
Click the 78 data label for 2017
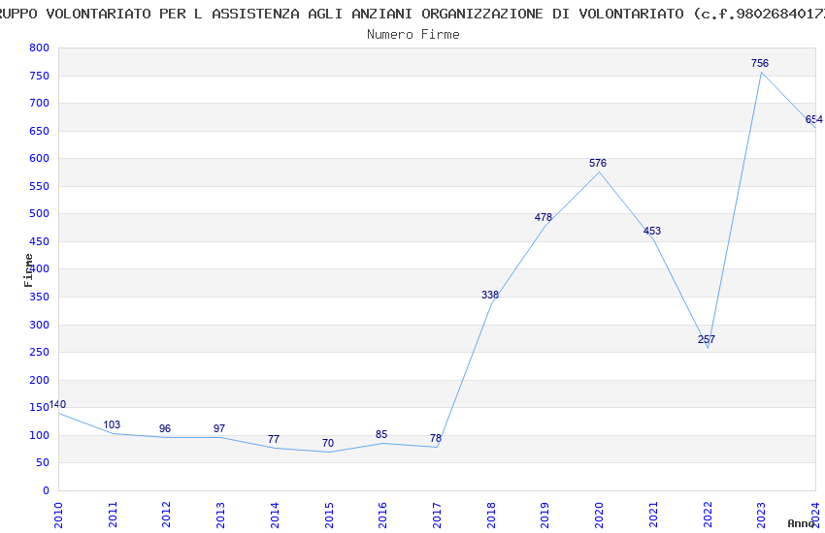[x=436, y=438]
